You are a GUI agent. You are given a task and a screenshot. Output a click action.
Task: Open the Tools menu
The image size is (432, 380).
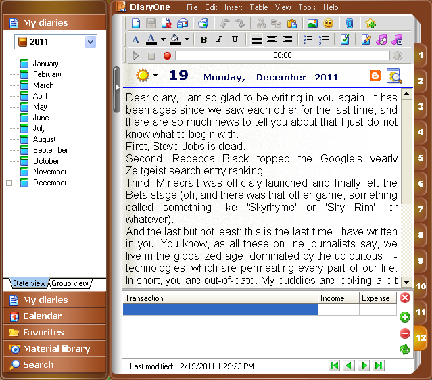click(307, 7)
